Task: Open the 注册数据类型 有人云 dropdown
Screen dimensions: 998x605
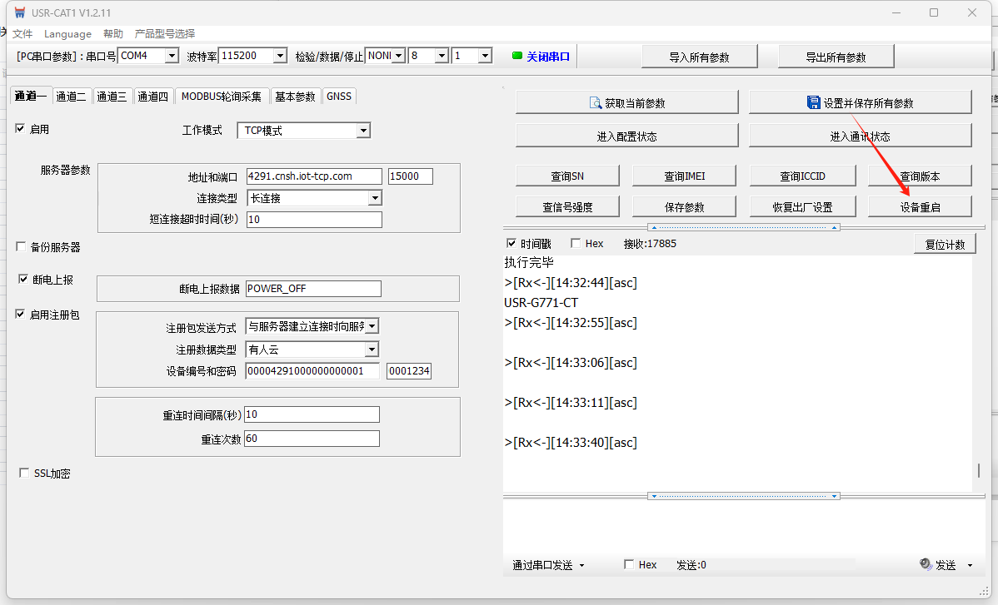Action: click(x=372, y=350)
